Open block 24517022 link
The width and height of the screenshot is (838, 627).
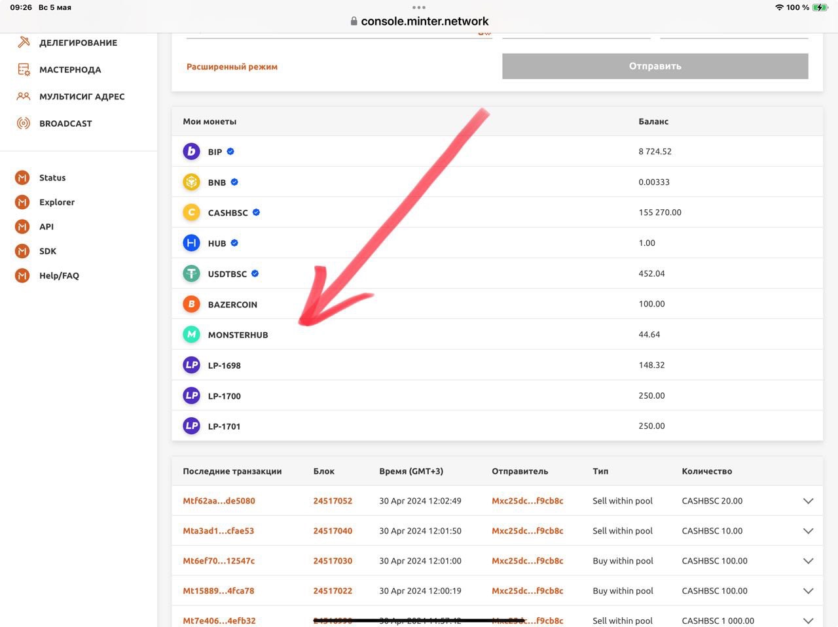coord(333,591)
